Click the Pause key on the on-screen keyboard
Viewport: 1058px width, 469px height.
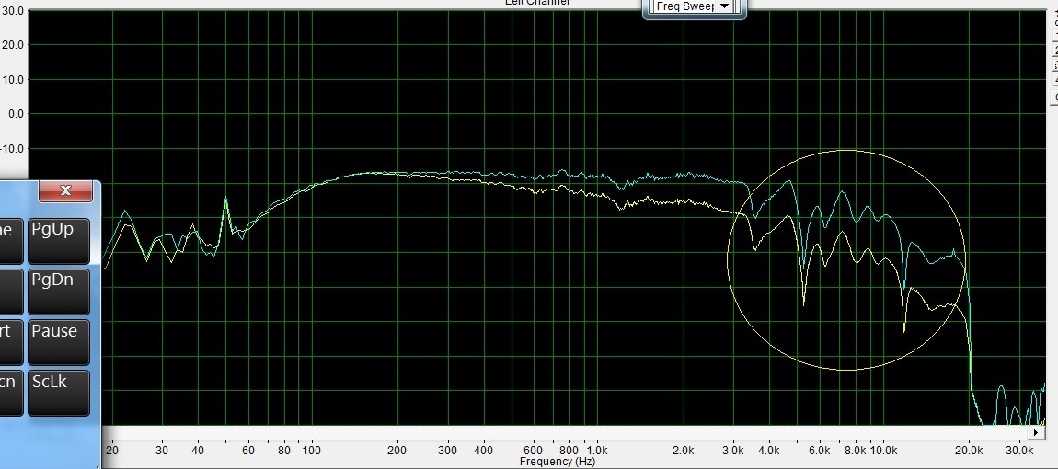pos(59,341)
